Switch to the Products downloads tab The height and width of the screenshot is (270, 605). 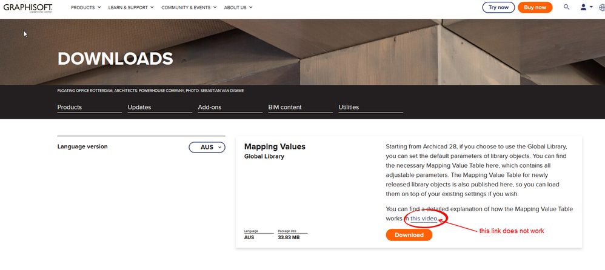(x=90, y=108)
